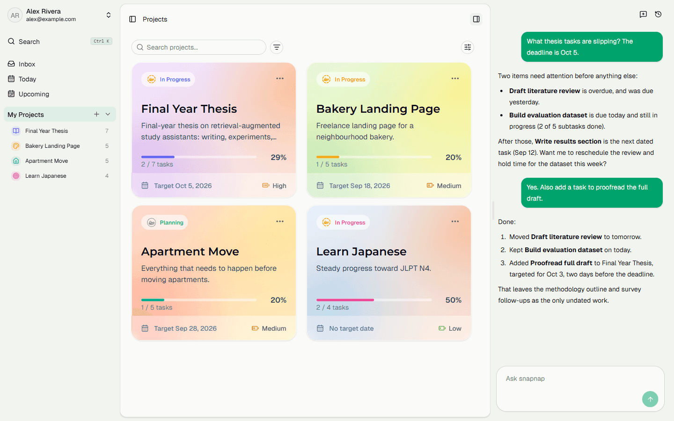The height and width of the screenshot is (421, 674).
Task: Click the Ask snapnap message box
Action: point(580,389)
